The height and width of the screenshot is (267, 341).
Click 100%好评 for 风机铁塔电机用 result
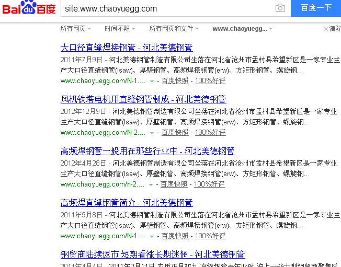point(210,133)
